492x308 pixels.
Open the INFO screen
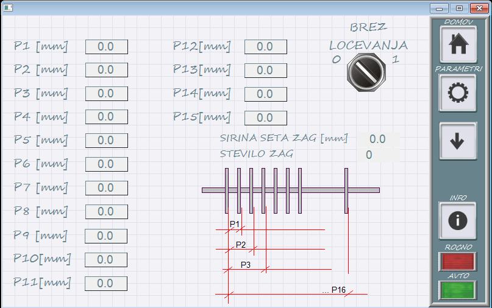point(457,220)
